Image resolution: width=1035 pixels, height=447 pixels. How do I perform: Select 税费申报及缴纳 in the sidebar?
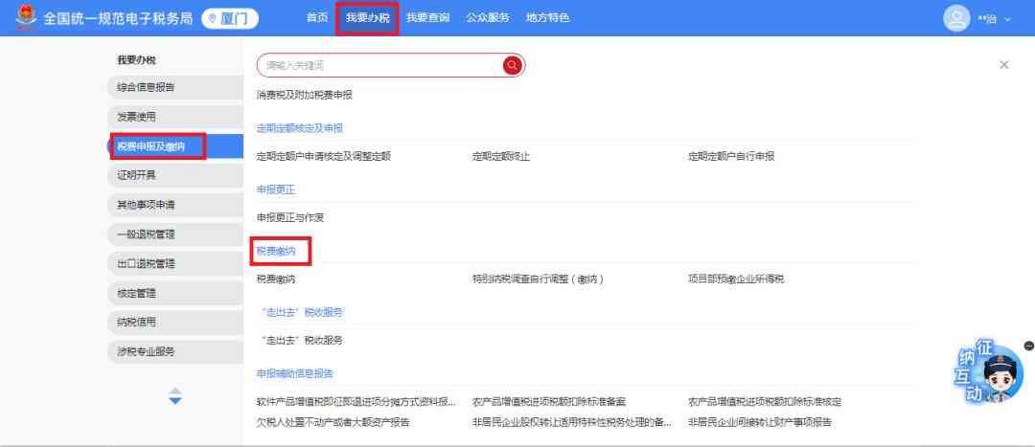(x=150, y=146)
